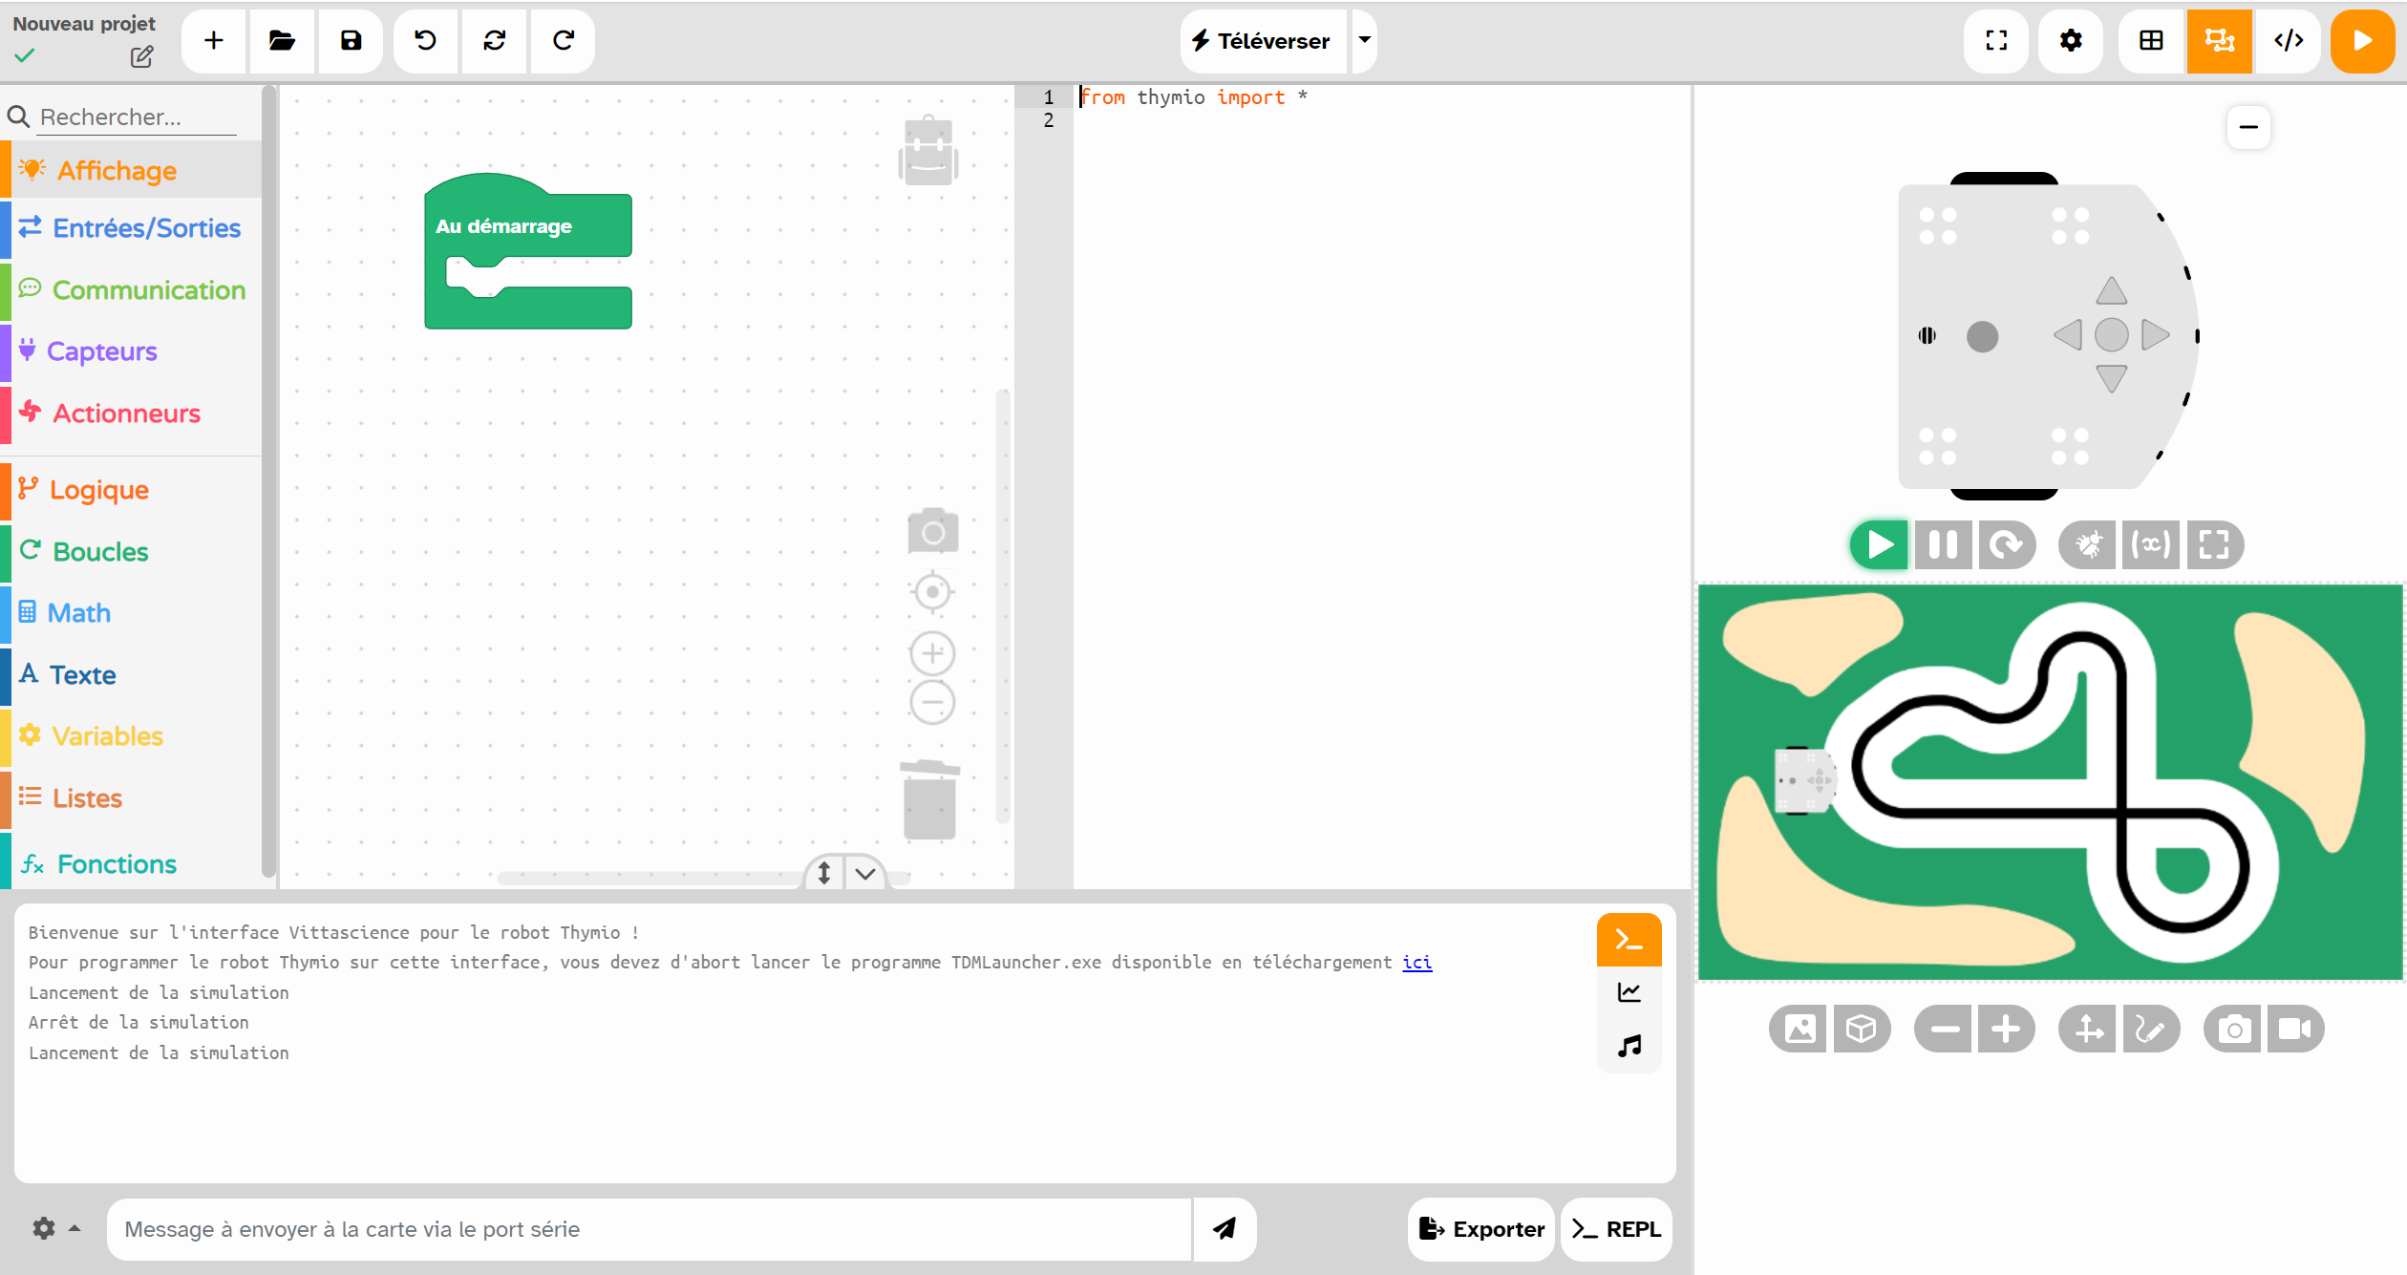Collapse simulator robot panel minus button
This screenshot has width=2407, height=1275.
click(x=2249, y=127)
